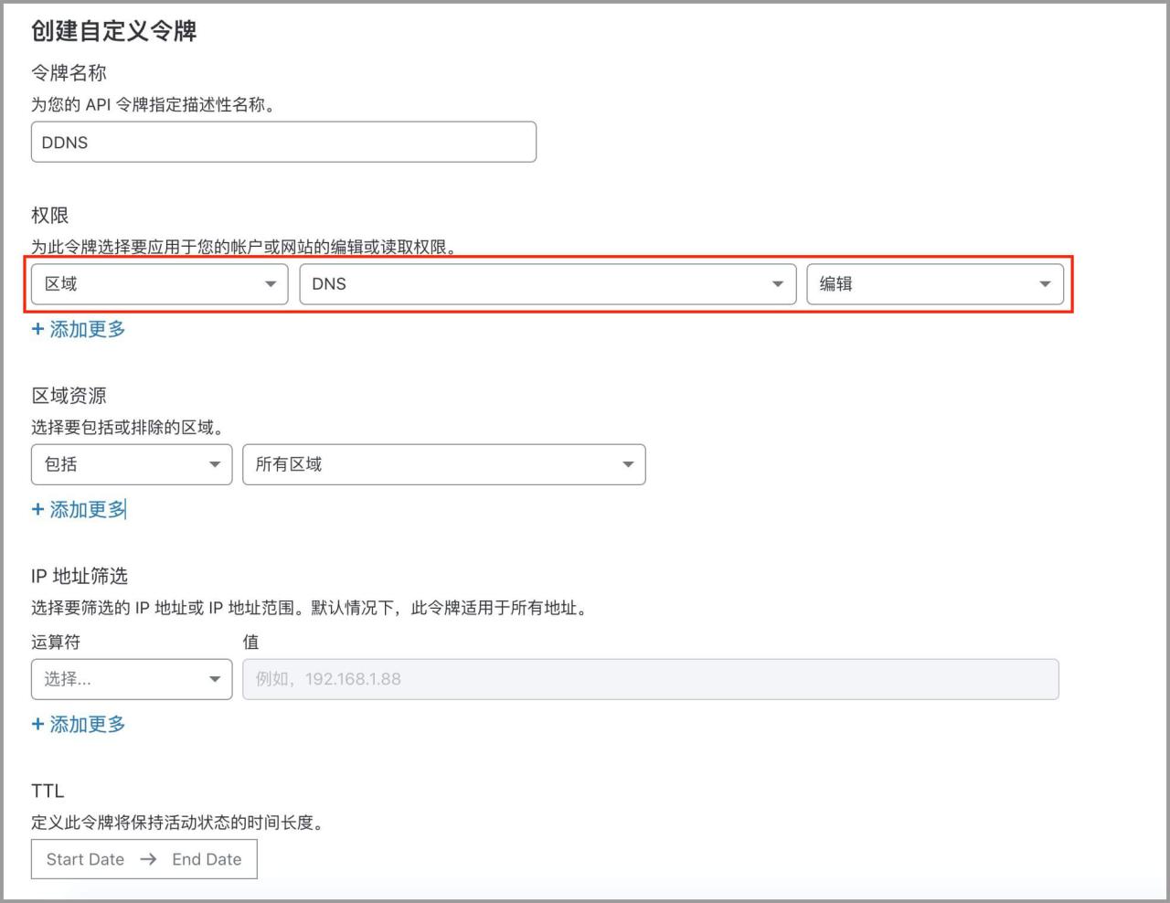Click the DDNS token name input field
This screenshot has height=903, width=1170.
point(283,142)
